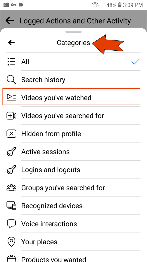The height and width of the screenshot is (262, 147).
Task: Click the back arrow in Categories sheet
Action: tap(11, 42)
